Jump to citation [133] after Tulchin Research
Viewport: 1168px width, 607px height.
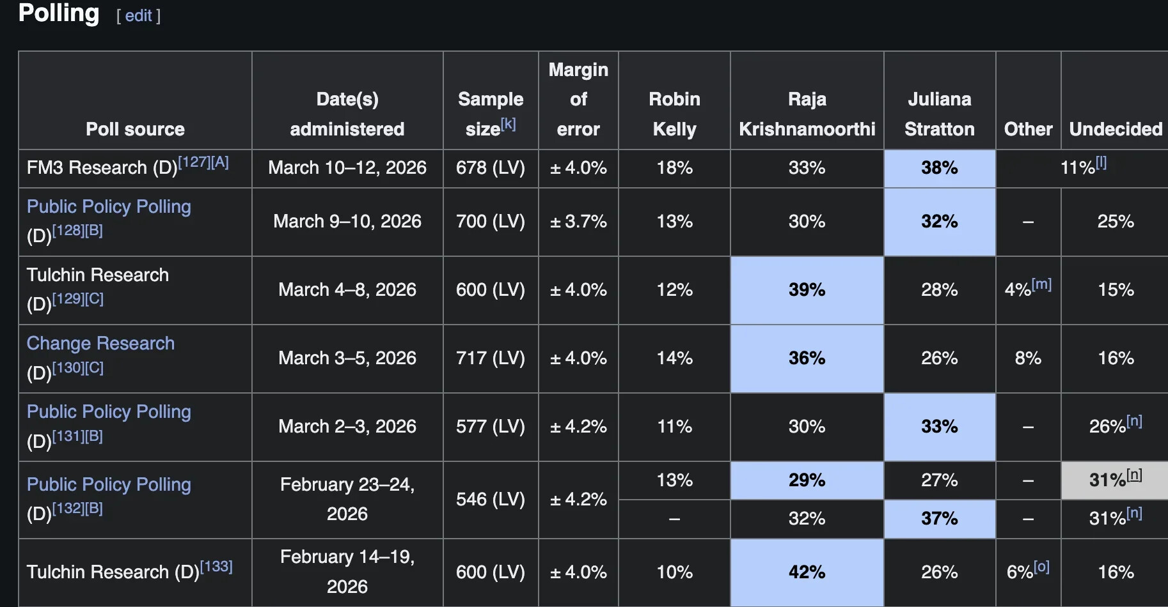pyautogui.click(x=216, y=566)
